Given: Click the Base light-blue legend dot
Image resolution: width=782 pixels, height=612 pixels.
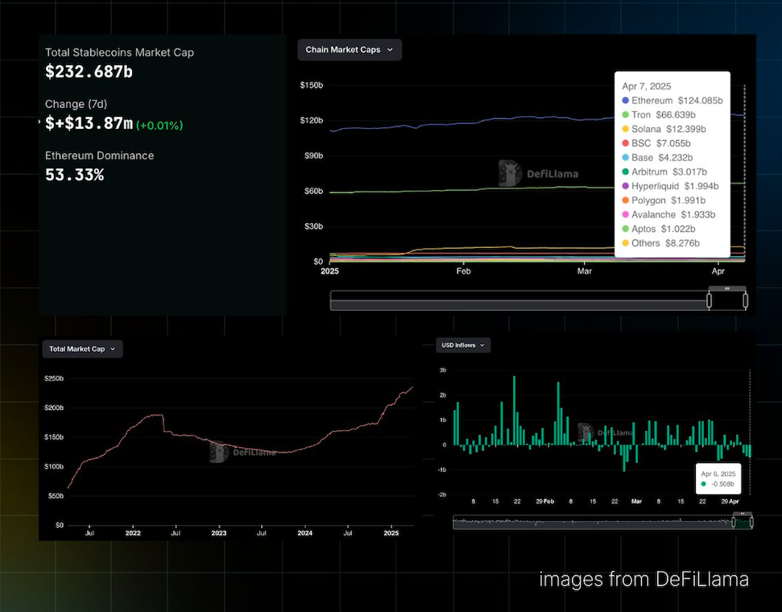Looking at the screenshot, I should coord(625,158).
